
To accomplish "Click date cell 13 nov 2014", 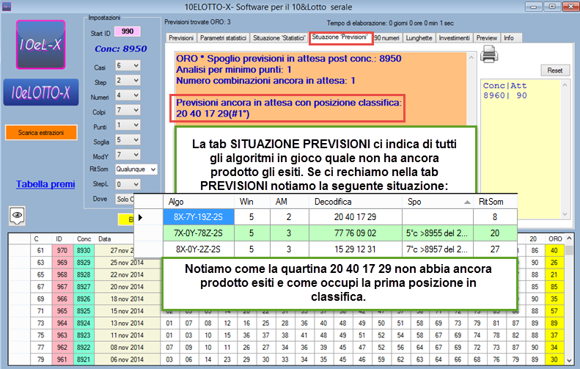I will pyautogui.click(x=128, y=323).
